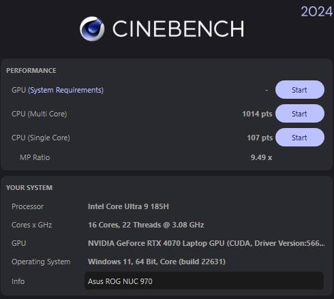Image resolution: width=334 pixels, height=299 pixels.
Task: Select the 1014 pts multi core score
Action: [x=257, y=114]
